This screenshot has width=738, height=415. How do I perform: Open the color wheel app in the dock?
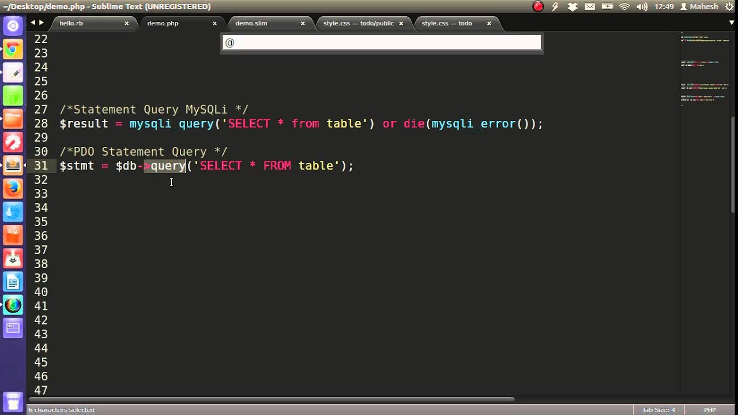[x=13, y=305]
